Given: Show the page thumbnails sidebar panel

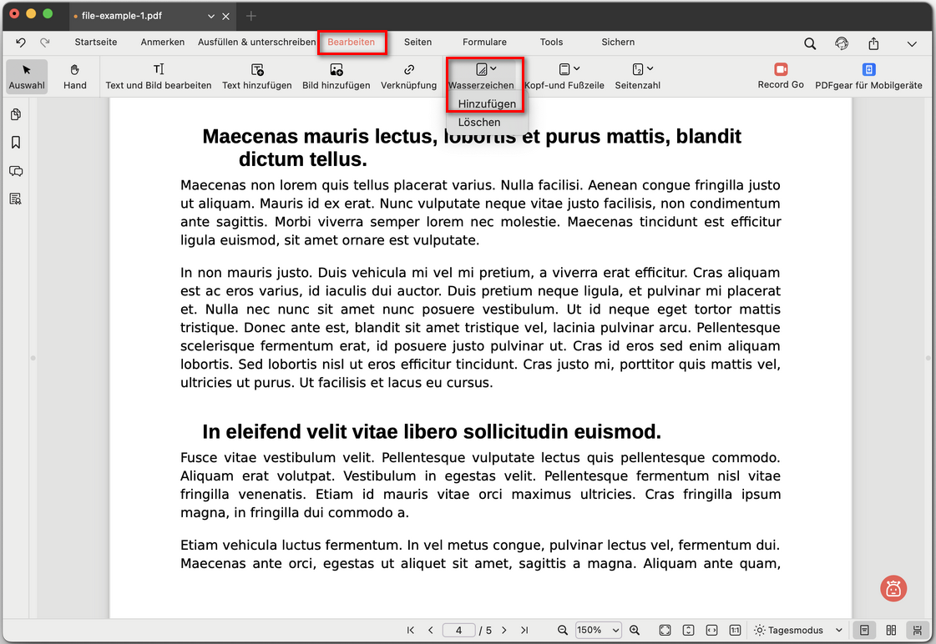Looking at the screenshot, I should click(x=16, y=114).
